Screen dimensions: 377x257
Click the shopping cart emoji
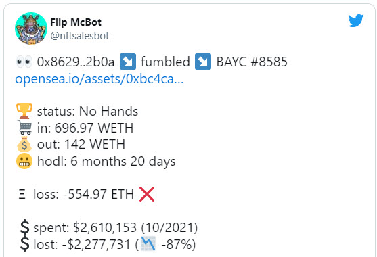tap(24, 127)
